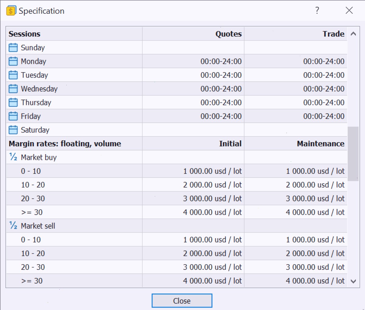
Task: Click the Sunday calendar icon
Action: pos(13,48)
